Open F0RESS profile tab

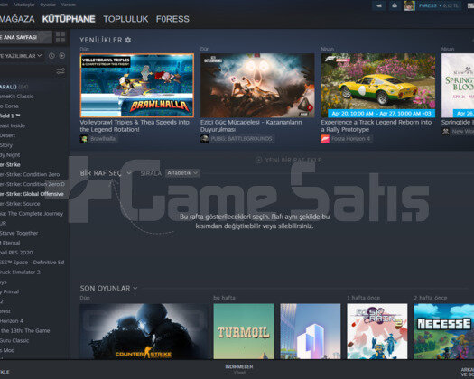click(x=172, y=19)
